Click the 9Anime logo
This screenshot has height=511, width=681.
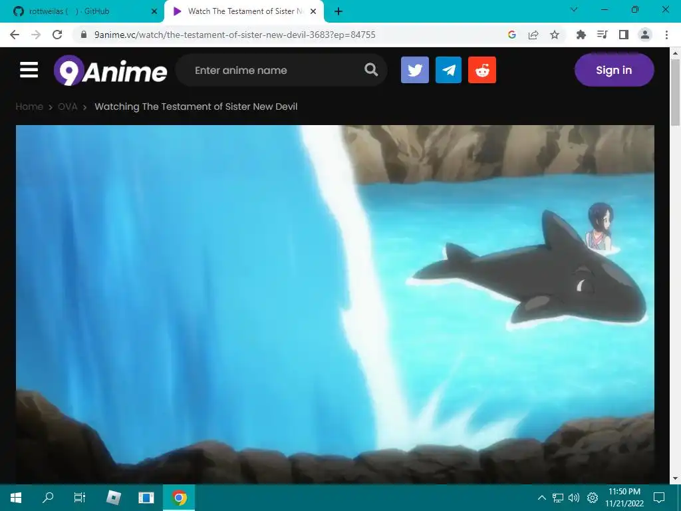click(x=110, y=71)
